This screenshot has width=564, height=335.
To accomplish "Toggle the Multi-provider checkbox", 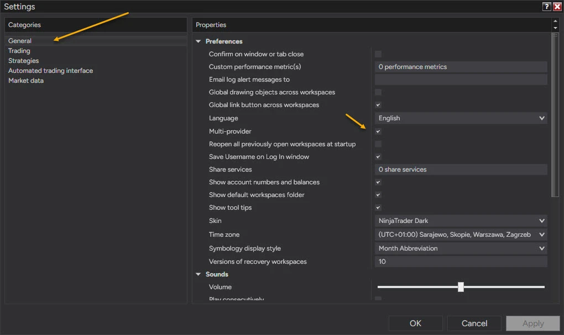I will 378,131.
